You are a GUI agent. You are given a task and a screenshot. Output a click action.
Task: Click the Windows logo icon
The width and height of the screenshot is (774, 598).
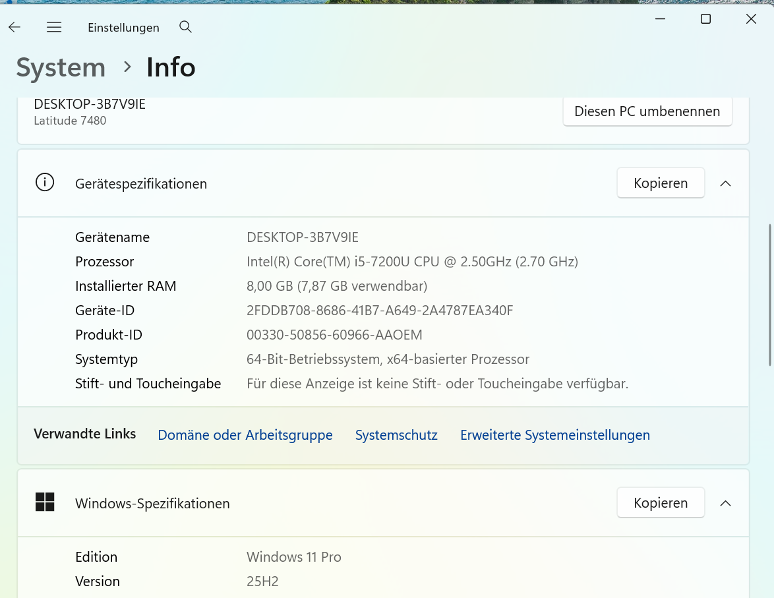click(x=45, y=502)
